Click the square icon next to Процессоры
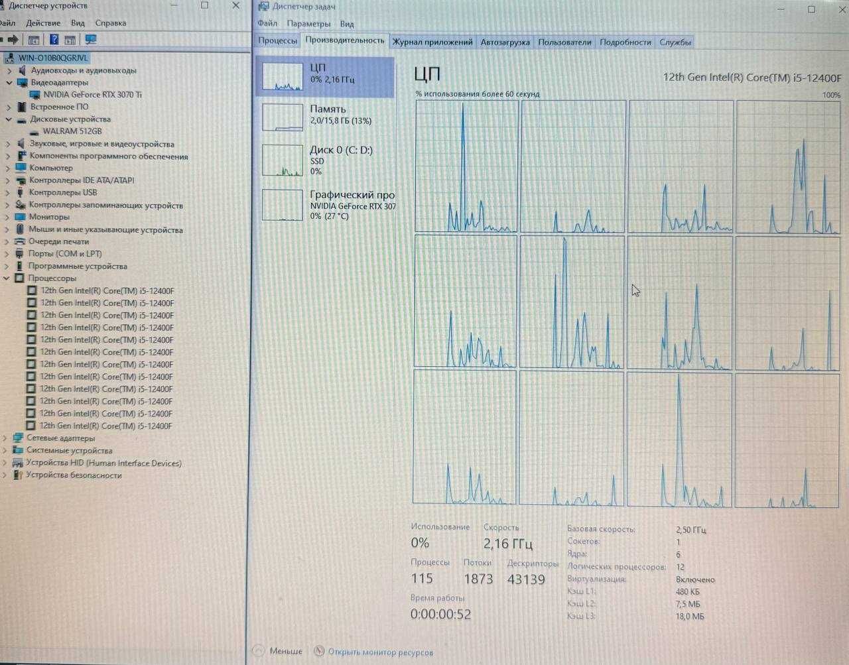The height and width of the screenshot is (665, 849). click(19, 278)
